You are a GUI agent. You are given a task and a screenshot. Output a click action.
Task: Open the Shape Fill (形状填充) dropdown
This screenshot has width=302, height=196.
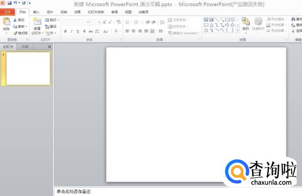[277, 19]
